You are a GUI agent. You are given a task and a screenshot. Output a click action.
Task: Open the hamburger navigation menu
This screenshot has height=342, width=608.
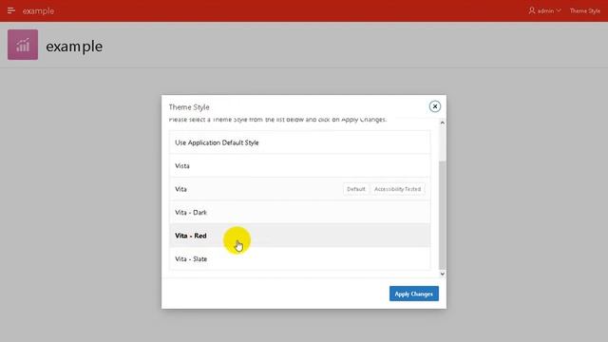click(x=10, y=10)
